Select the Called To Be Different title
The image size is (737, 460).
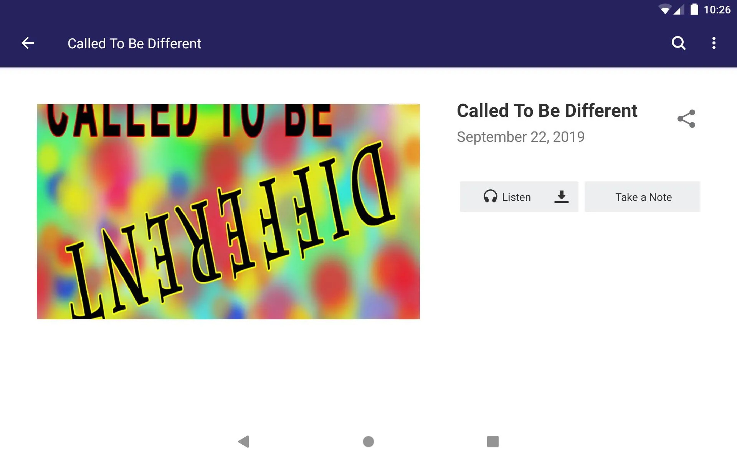pyautogui.click(x=547, y=111)
